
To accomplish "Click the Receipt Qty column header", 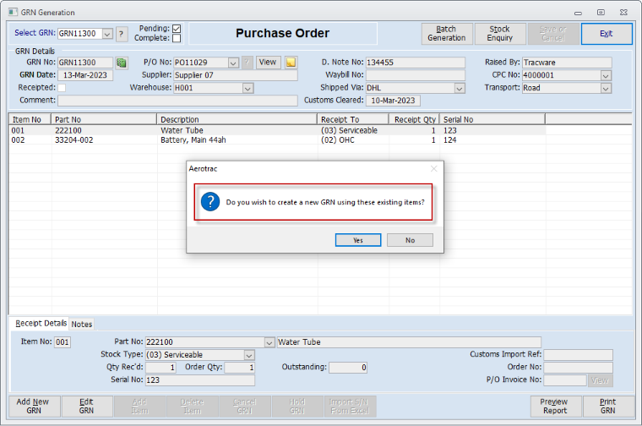I will pos(415,120).
